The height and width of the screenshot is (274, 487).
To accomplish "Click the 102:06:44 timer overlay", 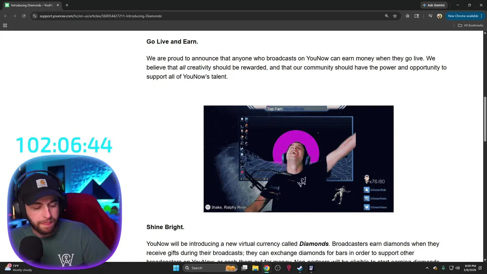I will (x=64, y=145).
